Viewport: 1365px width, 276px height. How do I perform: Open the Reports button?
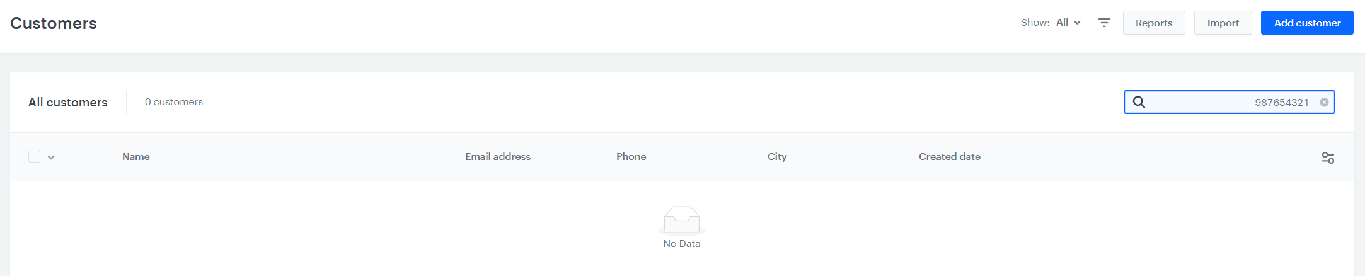coord(1154,23)
